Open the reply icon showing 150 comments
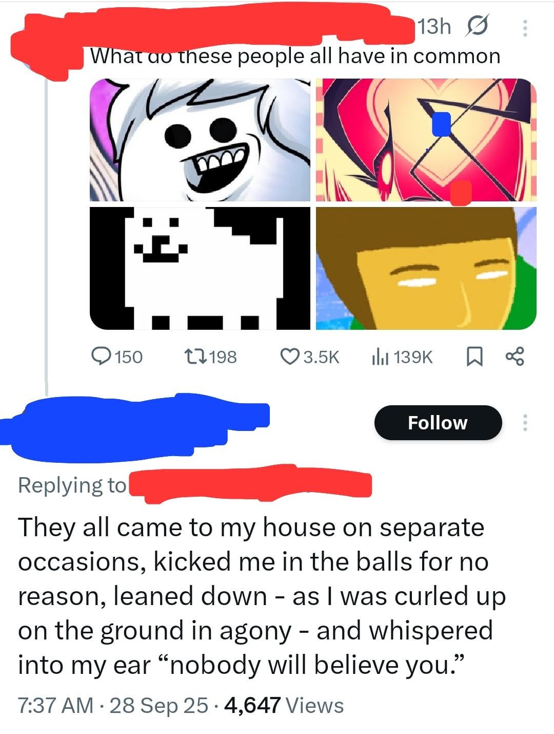The image size is (554, 734). 116,356
